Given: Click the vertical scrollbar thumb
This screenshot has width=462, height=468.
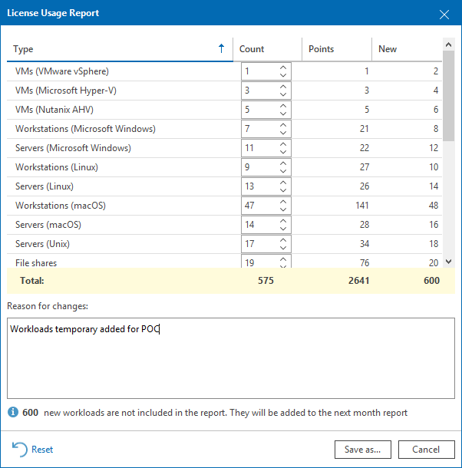Looking at the screenshot, I should click(448, 96).
